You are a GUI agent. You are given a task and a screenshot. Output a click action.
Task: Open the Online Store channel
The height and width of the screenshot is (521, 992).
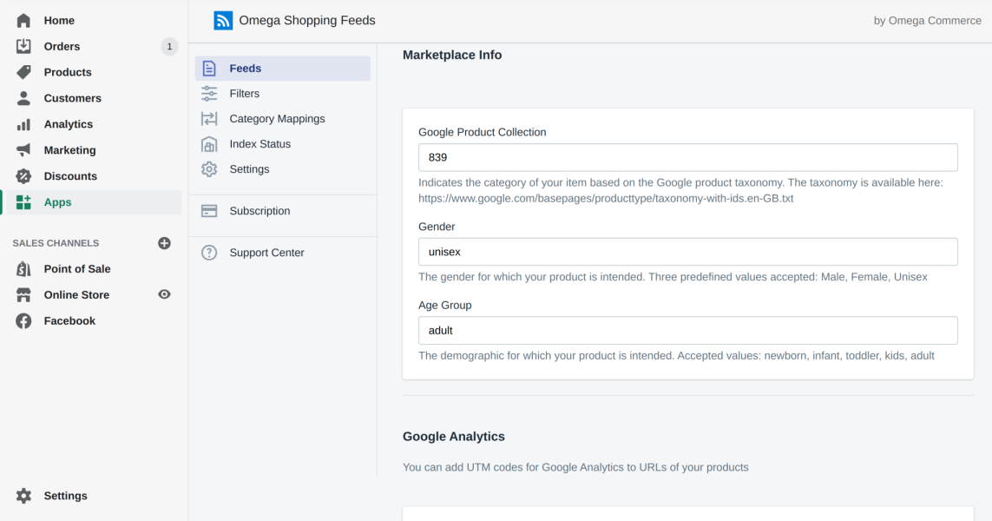click(76, 295)
